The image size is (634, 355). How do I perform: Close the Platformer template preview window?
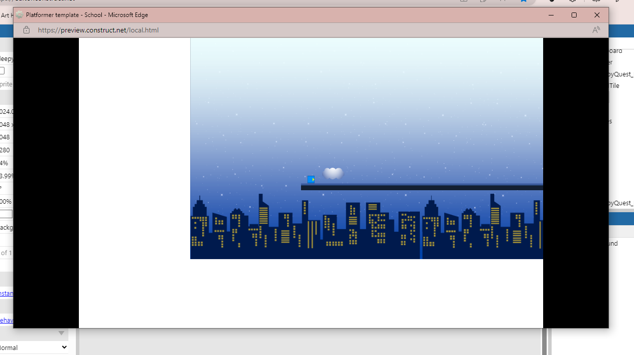(x=597, y=15)
